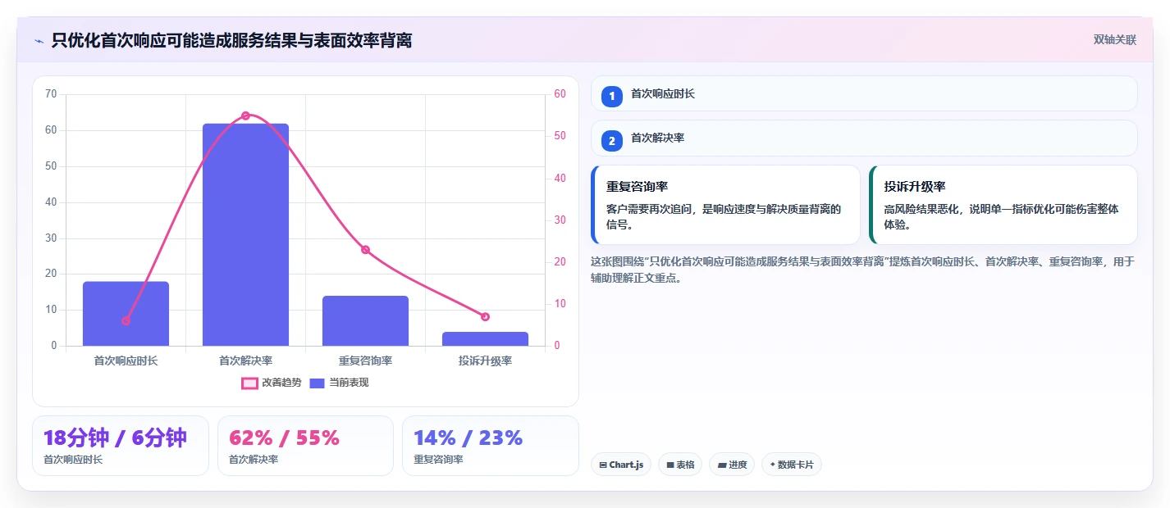
Task: Click the purple 当前表现 legend swatch
Action: [318, 383]
